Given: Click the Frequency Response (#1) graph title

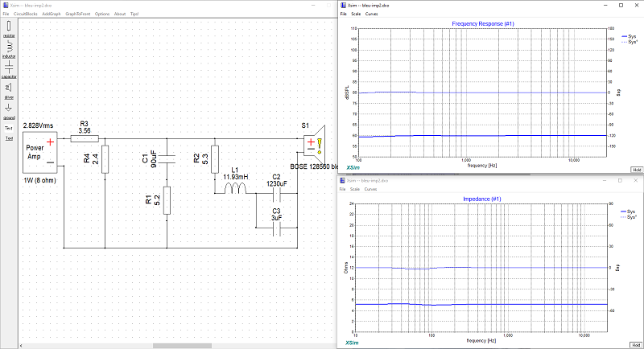Looking at the screenshot, I should (483, 24).
